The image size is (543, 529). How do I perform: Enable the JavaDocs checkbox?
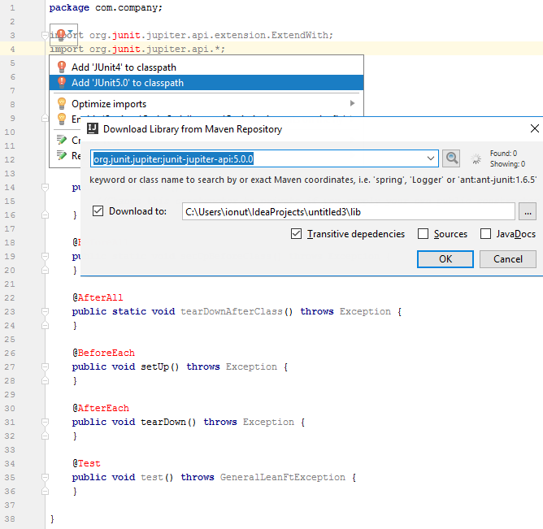tap(485, 234)
